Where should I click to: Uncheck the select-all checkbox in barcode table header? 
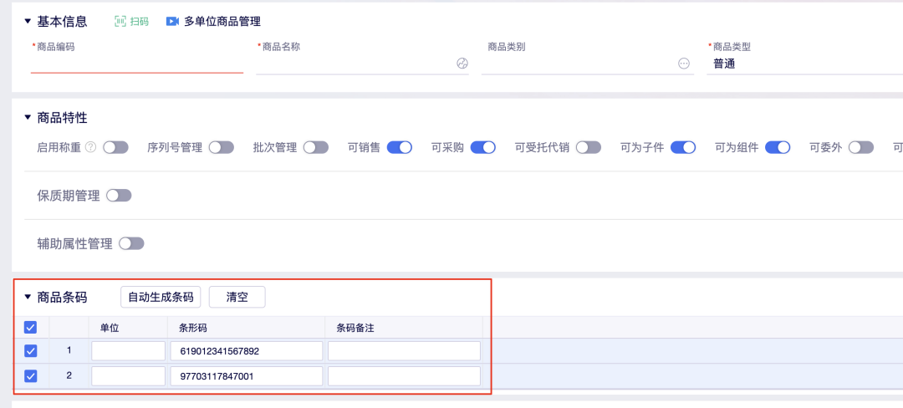tap(31, 327)
